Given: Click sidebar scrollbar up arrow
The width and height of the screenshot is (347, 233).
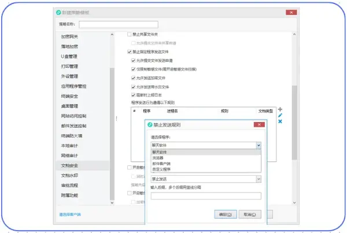Looking at the screenshot, I should pyautogui.click(x=112, y=35).
